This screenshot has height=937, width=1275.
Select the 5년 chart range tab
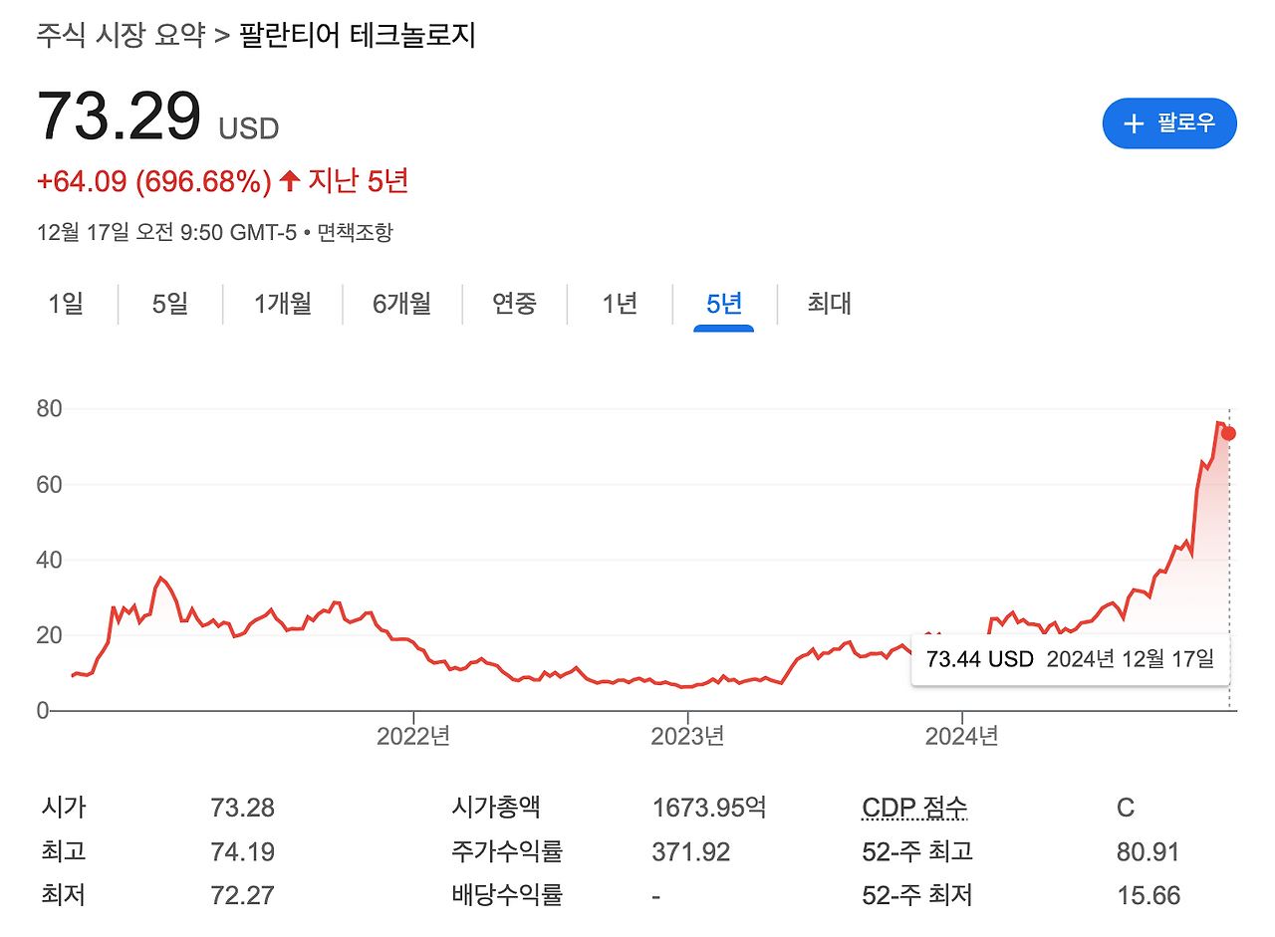point(724,304)
